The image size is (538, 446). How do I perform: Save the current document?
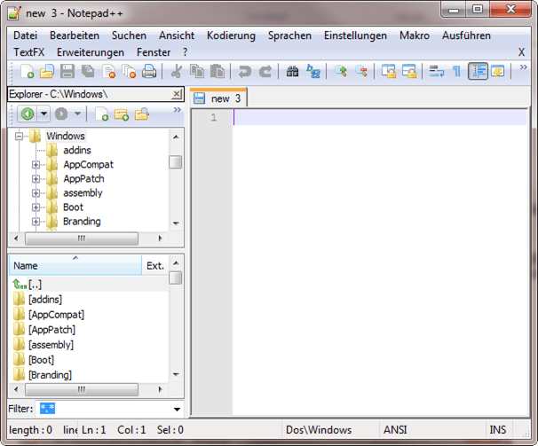coord(67,71)
